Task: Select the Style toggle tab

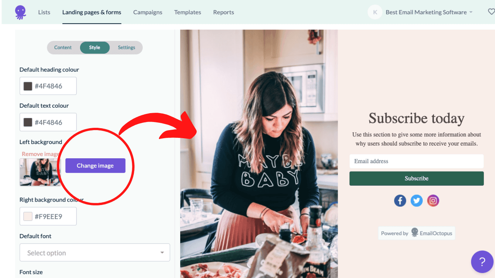Action: coord(95,47)
